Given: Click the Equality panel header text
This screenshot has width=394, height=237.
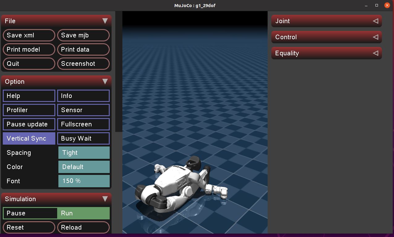Looking at the screenshot, I should pyautogui.click(x=287, y=53).
